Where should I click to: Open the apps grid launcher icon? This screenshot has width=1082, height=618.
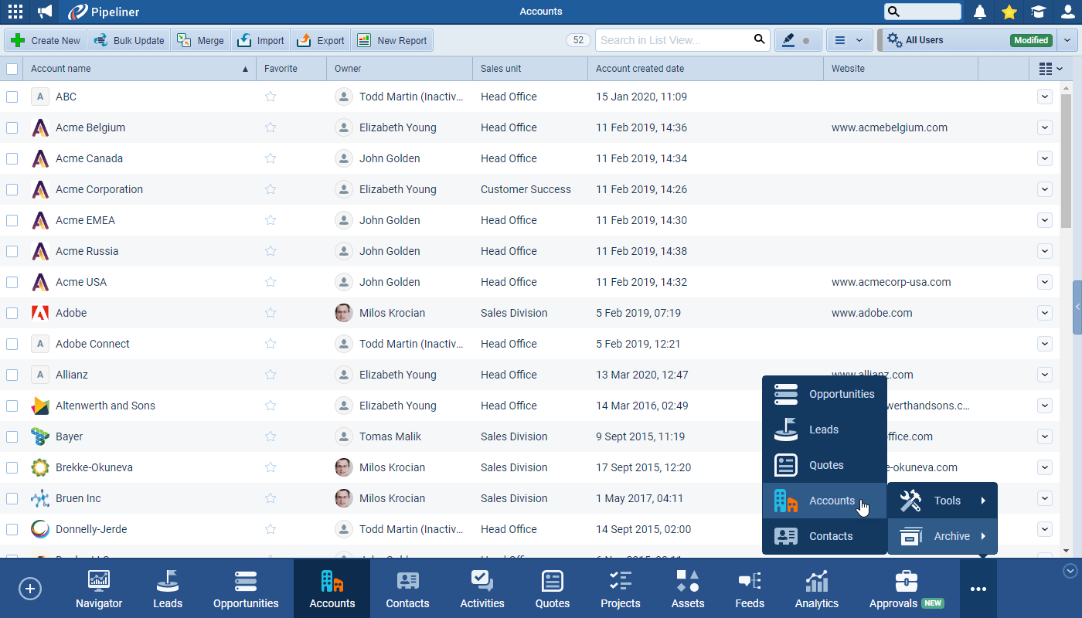point(15,12)
